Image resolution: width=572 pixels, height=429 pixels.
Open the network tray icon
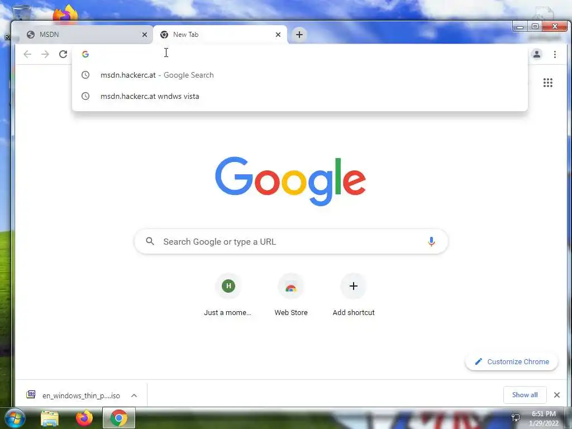516,417
